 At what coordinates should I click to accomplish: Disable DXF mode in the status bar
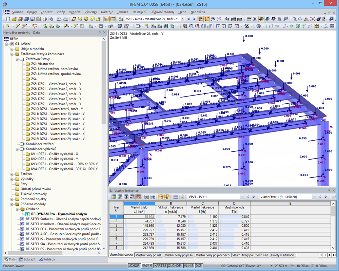tap(199, 266)
